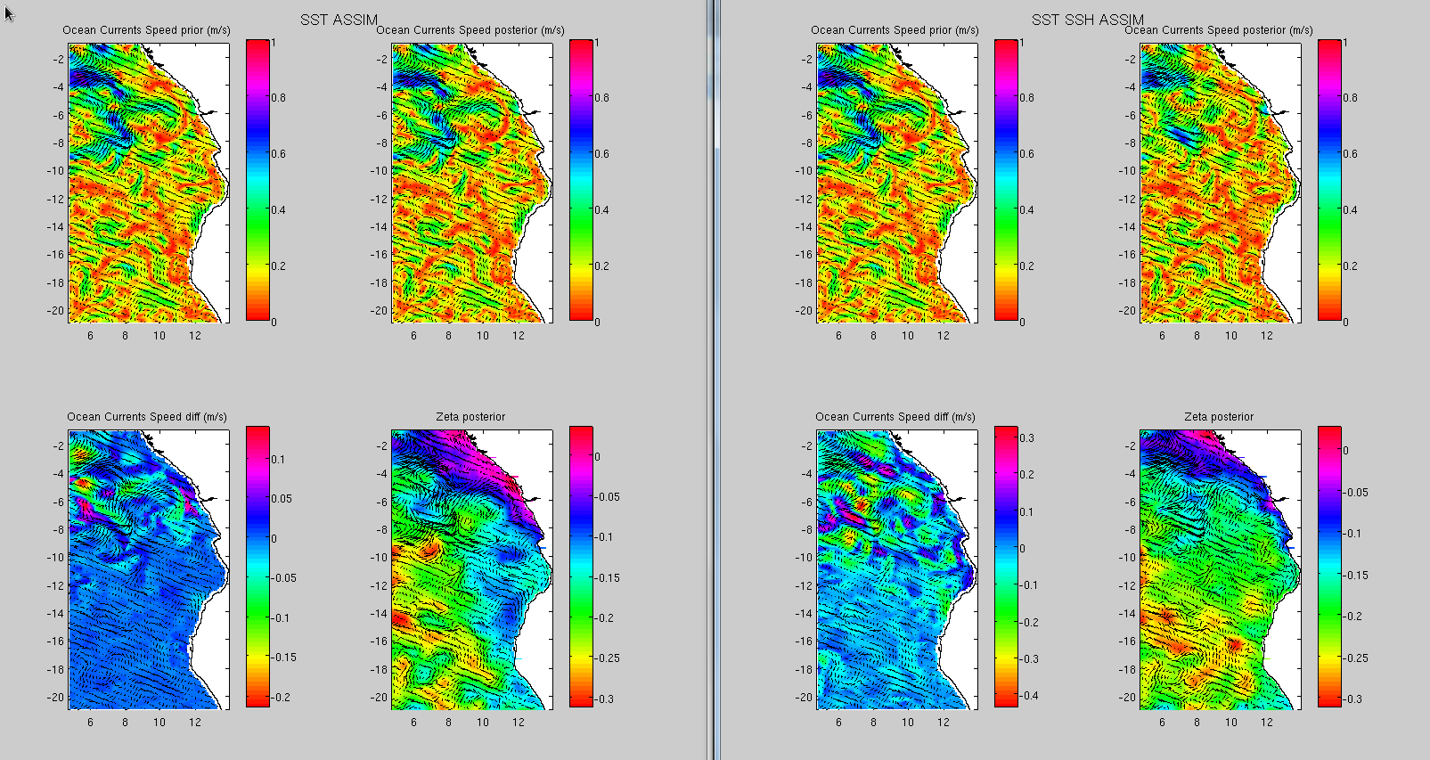Click the speed diff colorbar in SST SSH ASSIM panel
The image size is (1430, 760).
point(1006,567)
